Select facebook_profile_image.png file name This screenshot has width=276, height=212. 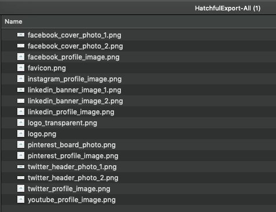[73, 57]
